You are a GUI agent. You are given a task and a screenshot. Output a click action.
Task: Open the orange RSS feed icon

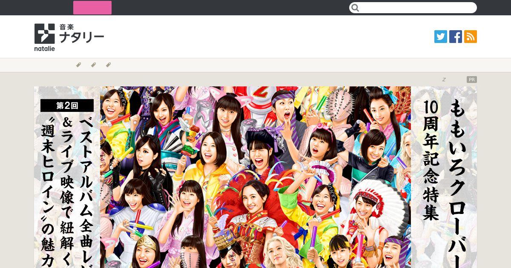(471, 37)
